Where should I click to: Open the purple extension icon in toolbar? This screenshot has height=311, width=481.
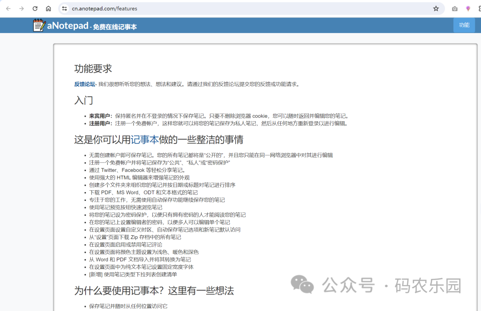(x=468, y=9)
